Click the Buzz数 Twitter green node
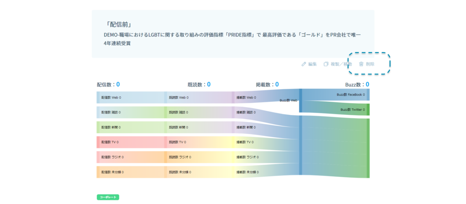This screenshot has width=466, height=204. click(x=352, y=109)
